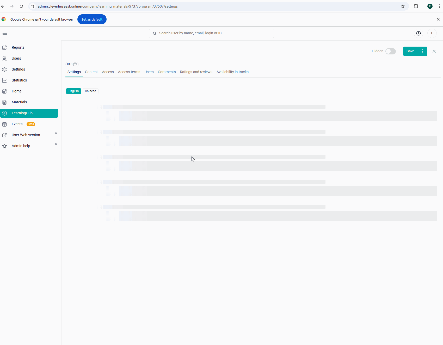Click the Settings gear icon in sidebar
Viewport: 443px width, 345px height.
pyautogui.click(x=4, y=69)
